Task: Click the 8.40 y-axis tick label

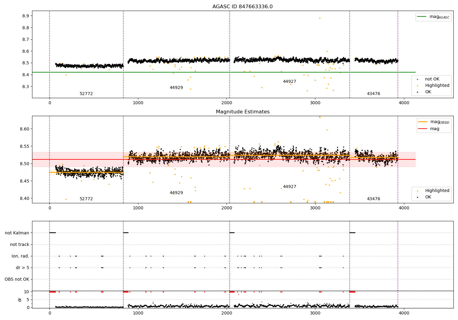Action: (x=24, y=199)
